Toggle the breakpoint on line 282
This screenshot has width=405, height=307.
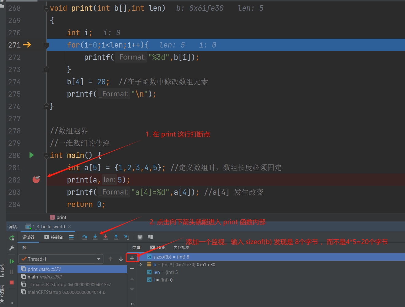[36, 179]
